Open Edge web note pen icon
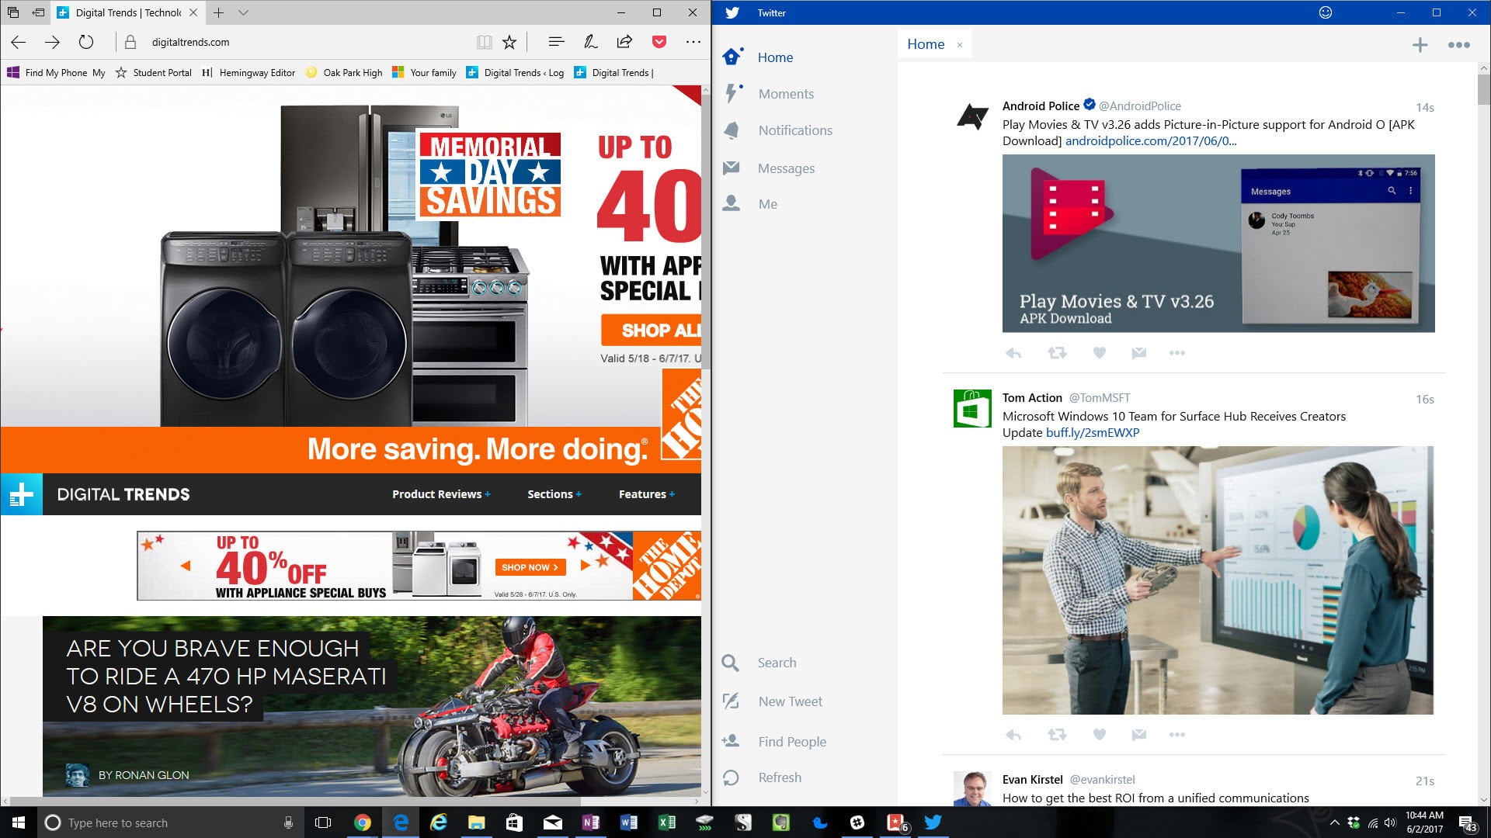Image resolution: width=1491 pixels, height=838 pixels. coord(591,43)
